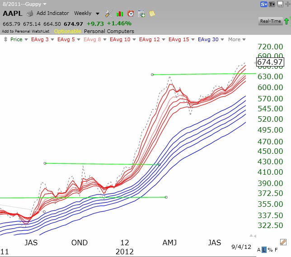The height and width of the screenshot is (257, 291).
Task: Click the blue S share icon
Action: point(263,4)
